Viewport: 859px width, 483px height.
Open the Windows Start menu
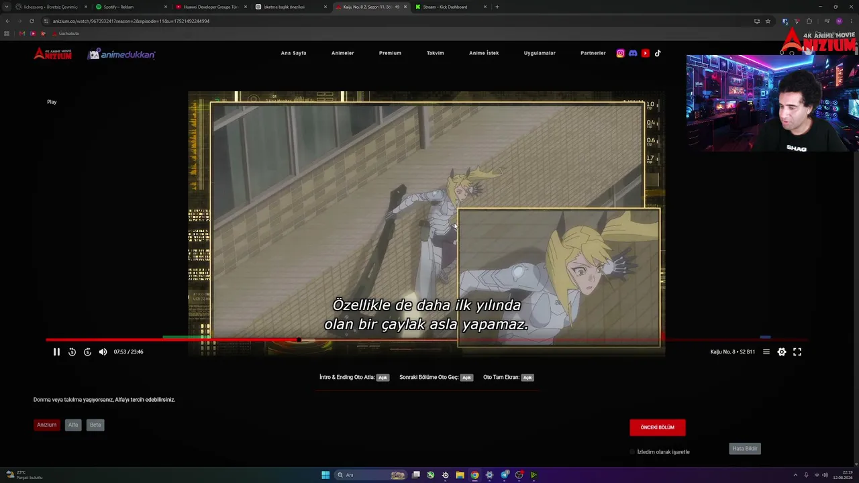click(325, 475)
